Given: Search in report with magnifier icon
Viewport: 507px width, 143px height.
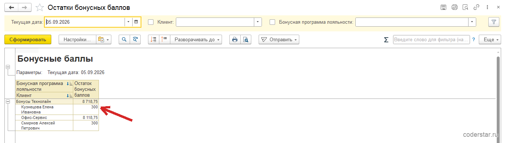Looking at the screenshot, I should [x=124, y=40].
